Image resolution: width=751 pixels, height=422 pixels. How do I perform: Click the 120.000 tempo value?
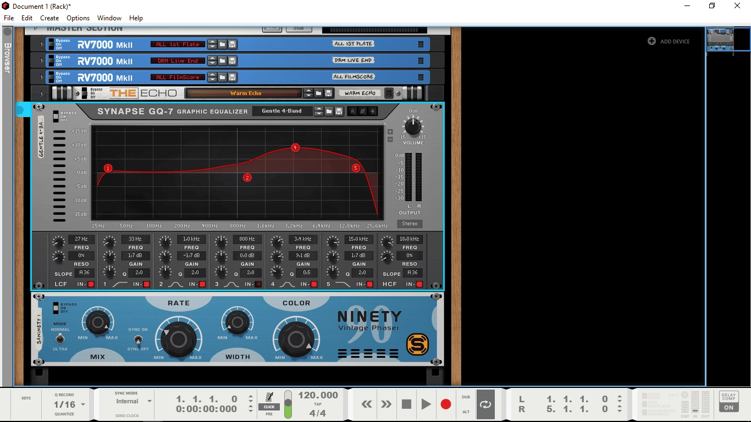(318, 395)
